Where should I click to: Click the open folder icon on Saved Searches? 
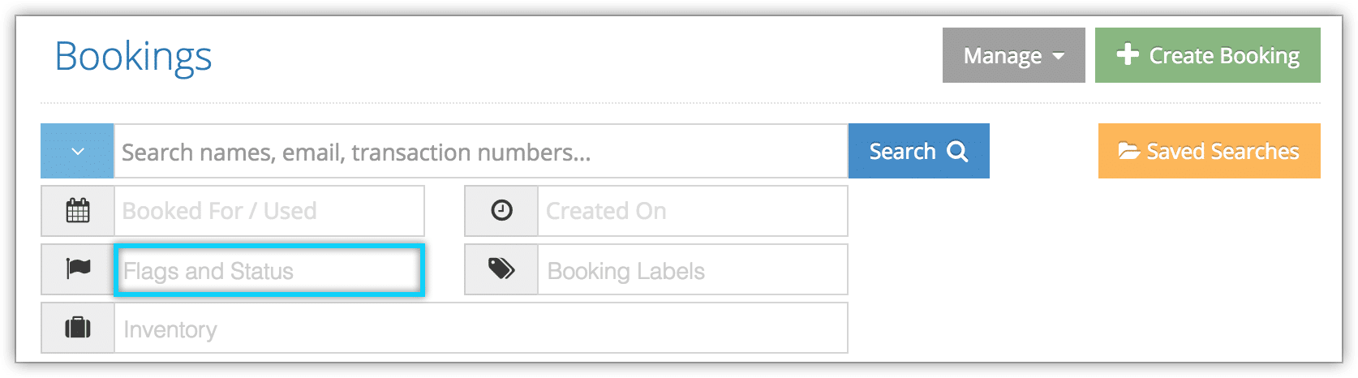[1129, 151]
